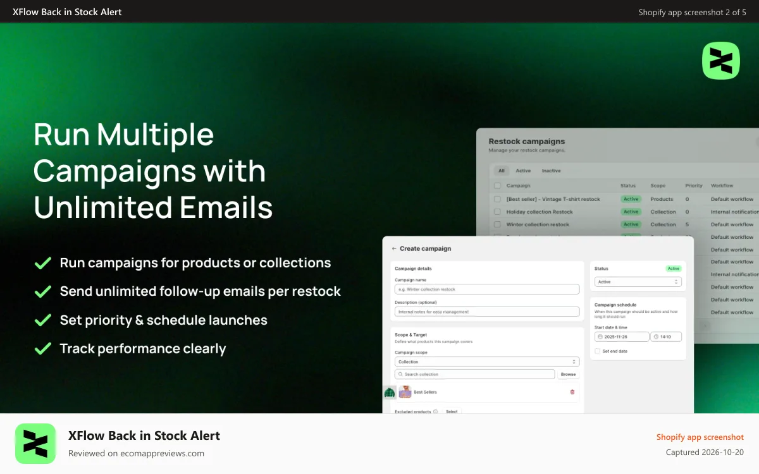
Task: Check the Vintage T-shirt restock row checkbox
Action: (497, 199)
